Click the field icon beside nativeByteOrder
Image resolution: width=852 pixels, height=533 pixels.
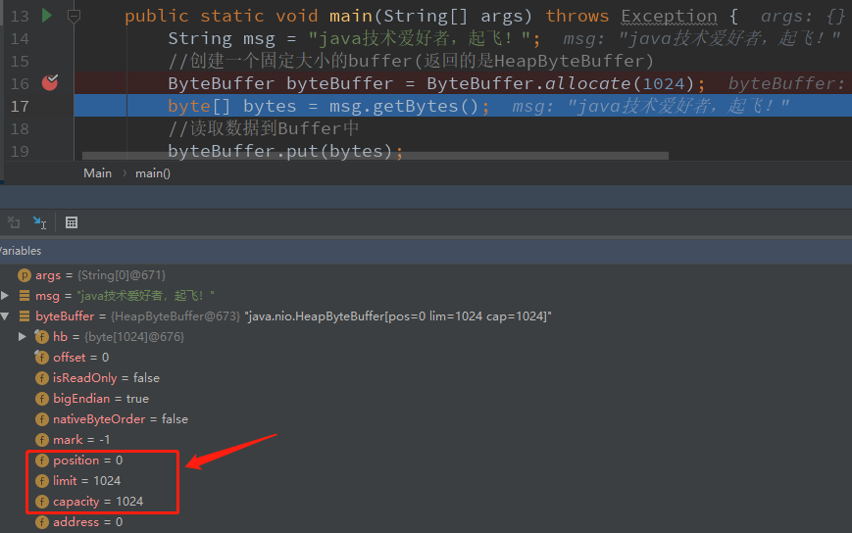[42, 419]
